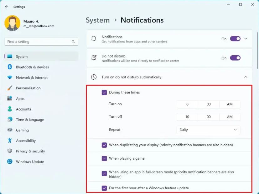Click the m_lab@outlook.com account email
Screen dimensions: 259x194
[x=39, y=26]
